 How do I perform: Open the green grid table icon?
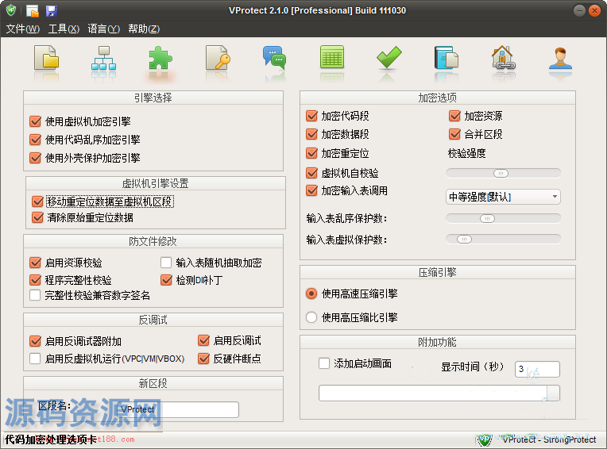coord(332,58)
